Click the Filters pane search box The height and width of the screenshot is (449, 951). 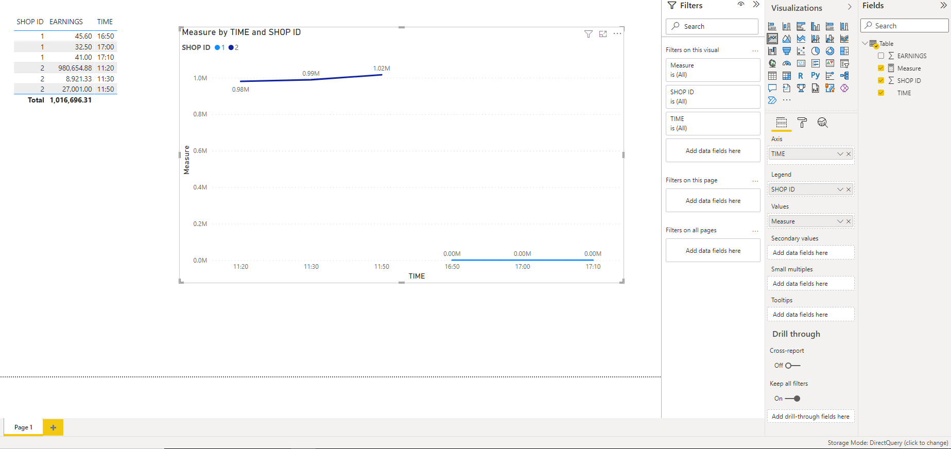click(x=713, y=26)
